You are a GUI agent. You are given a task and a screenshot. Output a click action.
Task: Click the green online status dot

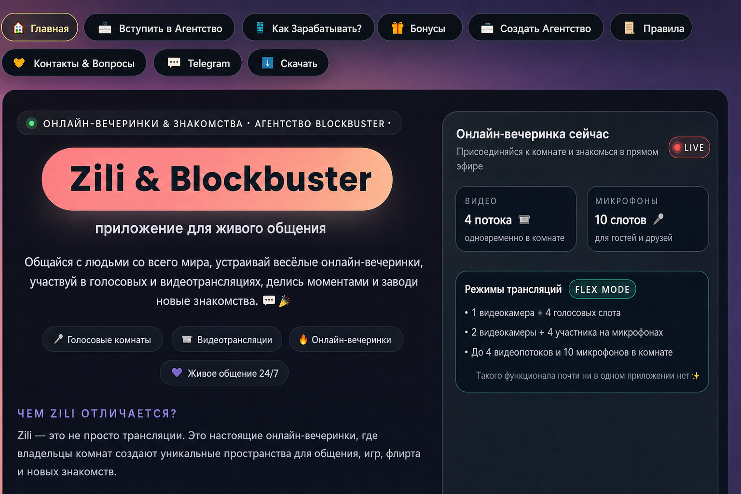pos(31,123)
